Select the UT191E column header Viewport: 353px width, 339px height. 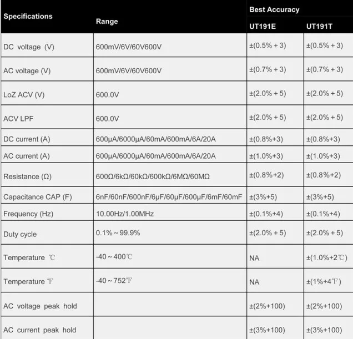tap(263, 26)
